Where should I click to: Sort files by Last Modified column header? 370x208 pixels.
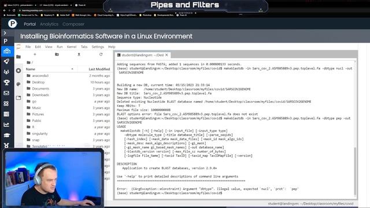click(x=99, y=69)
